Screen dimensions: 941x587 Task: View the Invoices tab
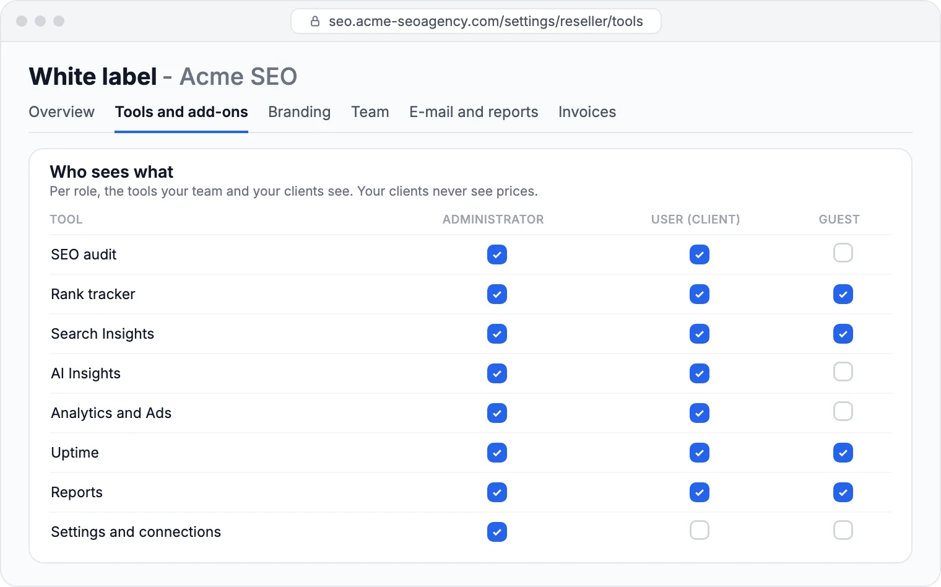[x=588, y=112]
